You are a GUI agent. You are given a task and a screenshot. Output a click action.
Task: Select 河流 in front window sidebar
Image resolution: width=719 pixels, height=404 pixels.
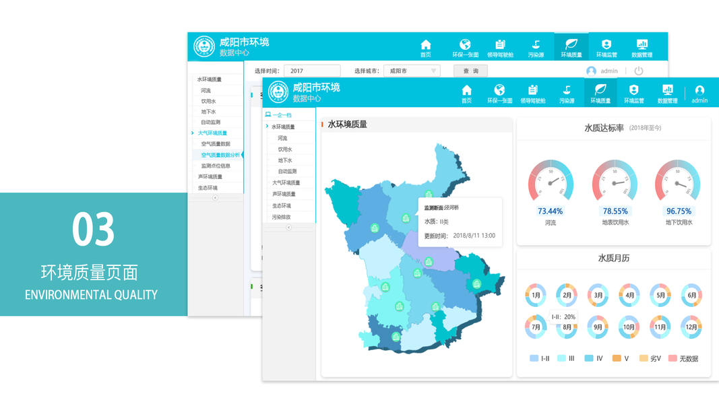pos(282,138)
